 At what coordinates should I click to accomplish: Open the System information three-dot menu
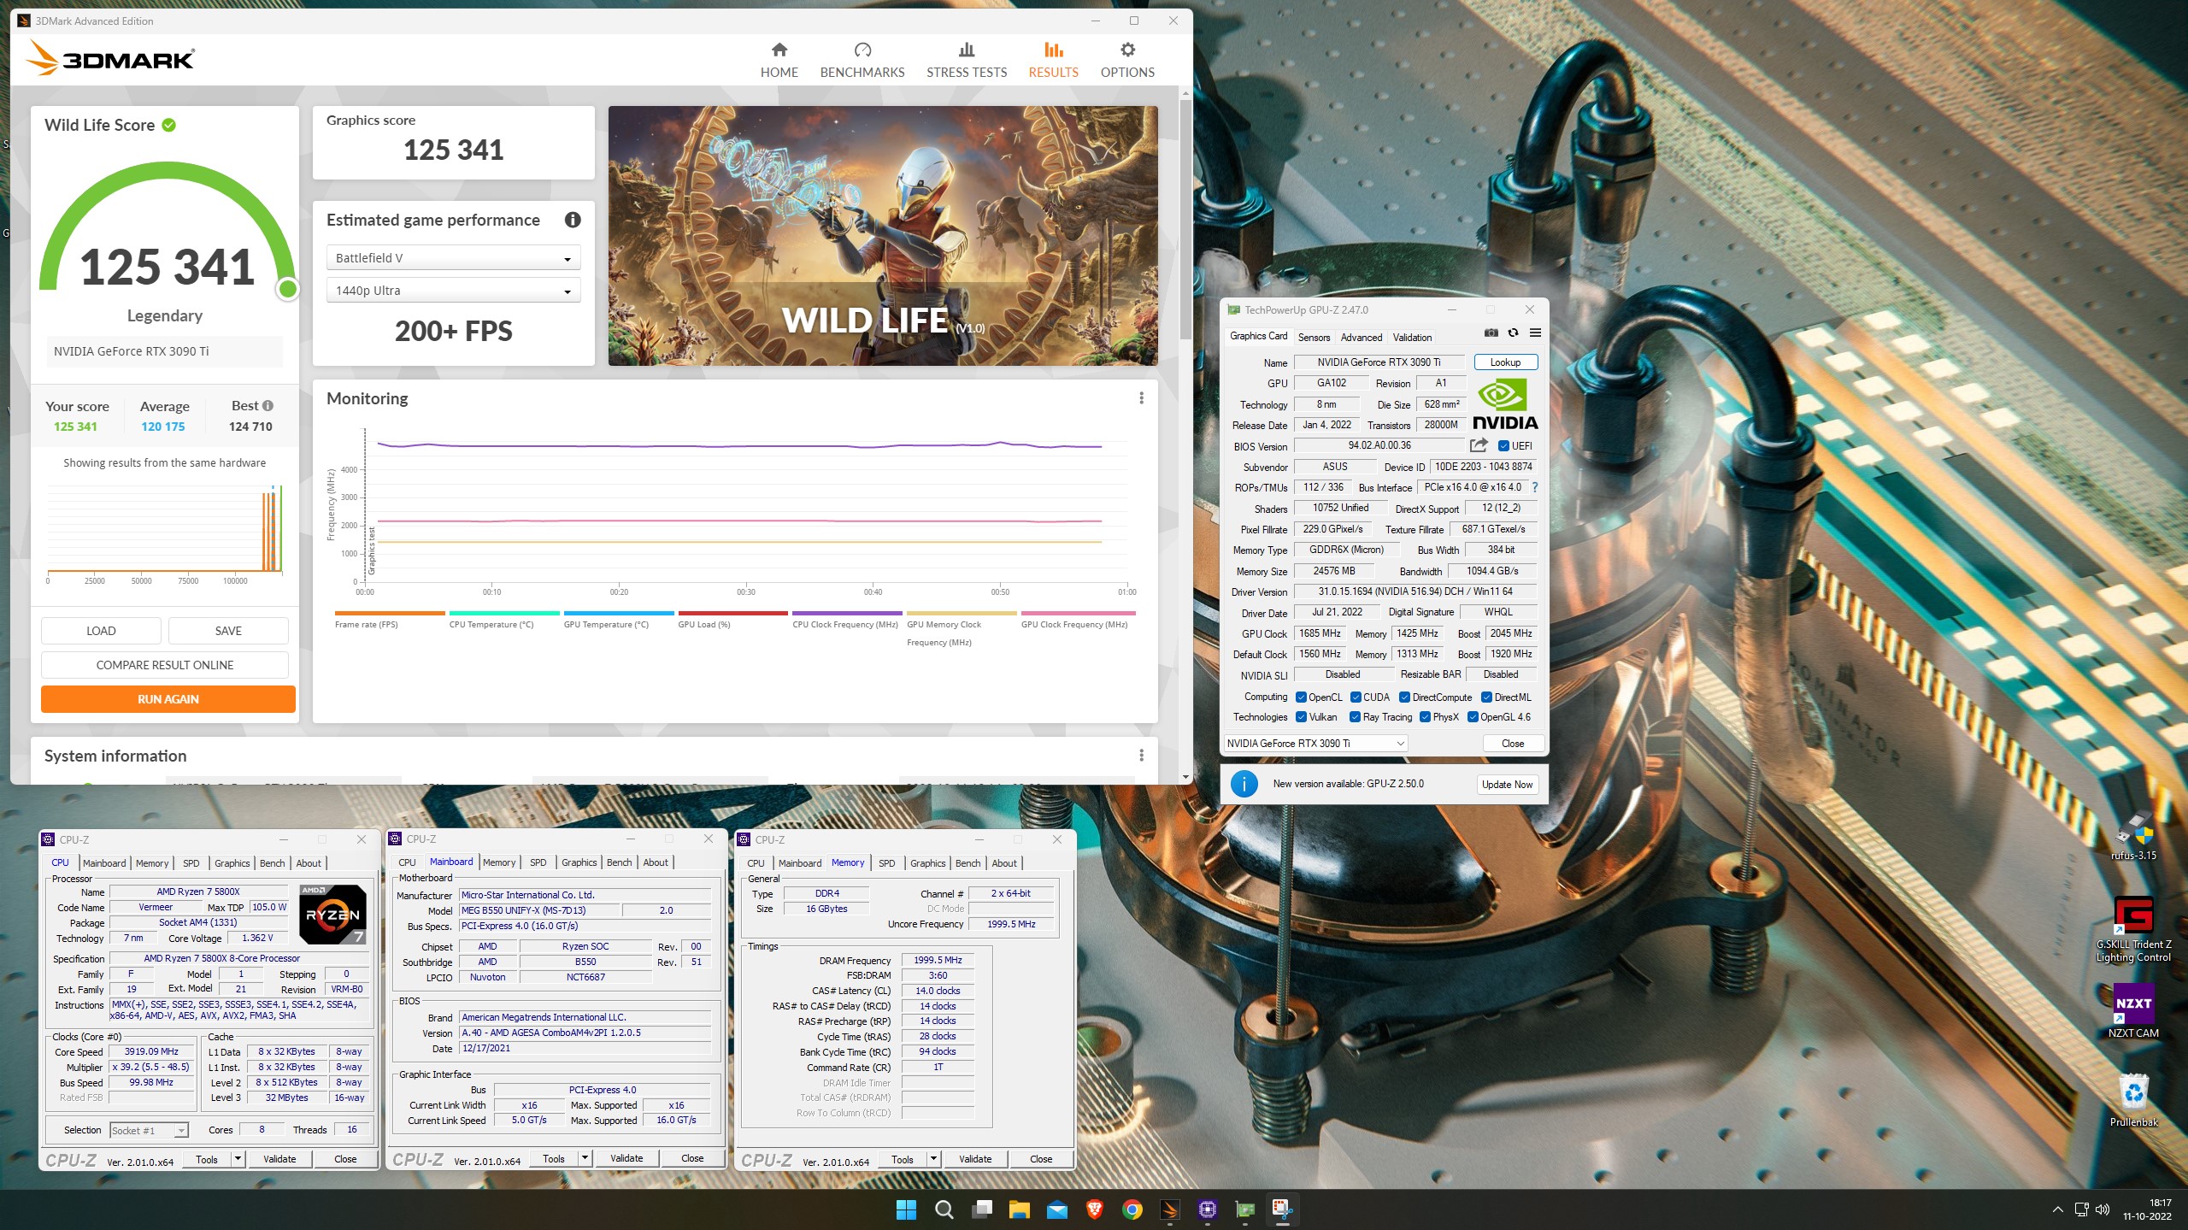click(x=1141, y=756)
